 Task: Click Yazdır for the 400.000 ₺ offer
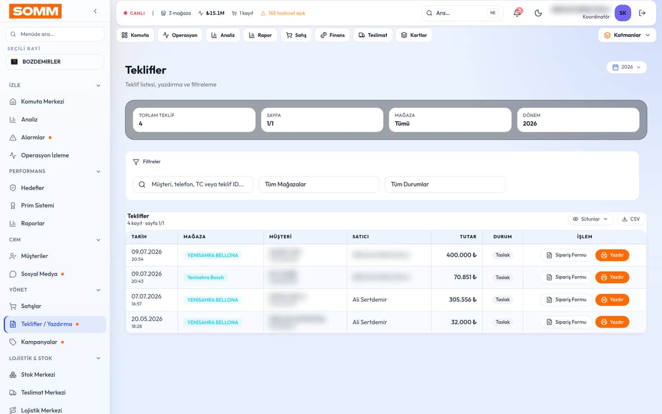(612, 255)
